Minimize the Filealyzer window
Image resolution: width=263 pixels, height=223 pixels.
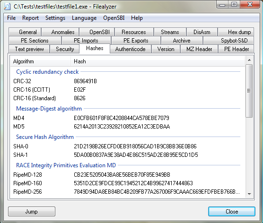222,5
